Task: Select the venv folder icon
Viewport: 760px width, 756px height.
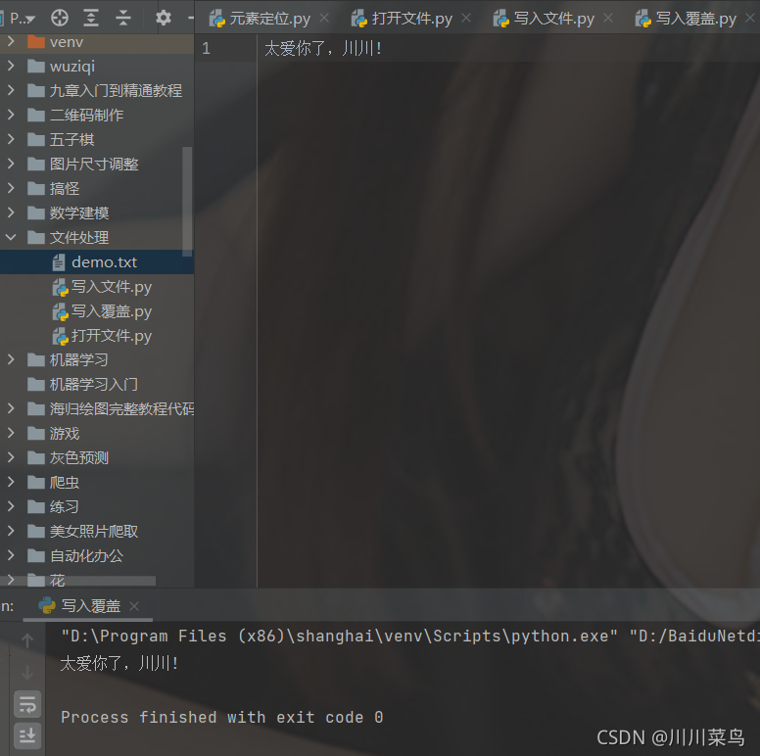Action: [36, 42]
